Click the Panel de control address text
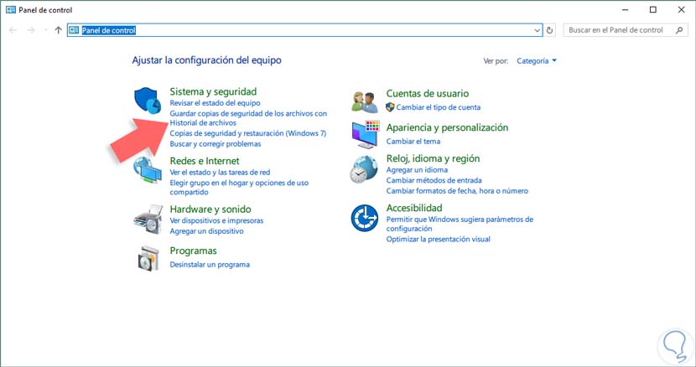The image size is (696, 367). tap(109, 30)
